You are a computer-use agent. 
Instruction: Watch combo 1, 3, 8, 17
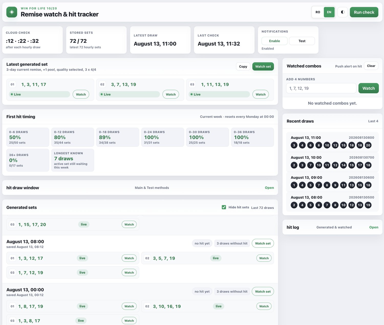129,321
